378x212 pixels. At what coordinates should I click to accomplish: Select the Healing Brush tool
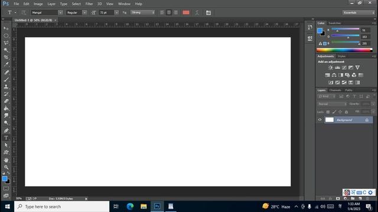click(6, 72)
